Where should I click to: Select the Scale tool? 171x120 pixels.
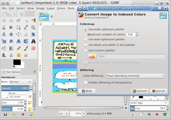pos(4,41)
